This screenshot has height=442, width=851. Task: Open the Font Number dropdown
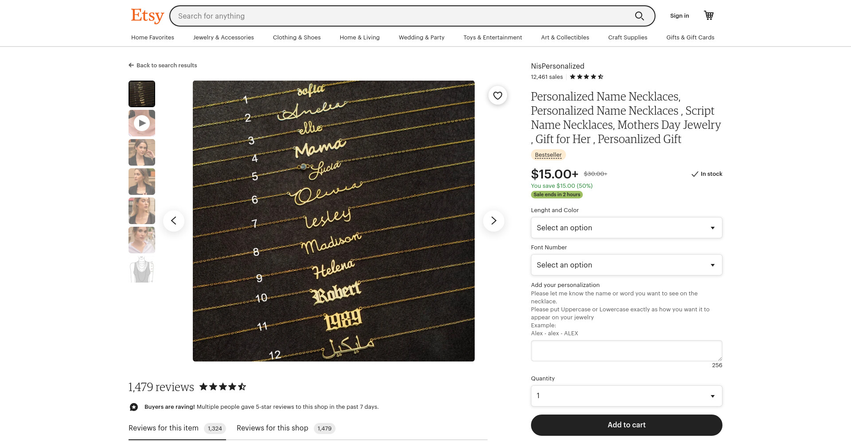[627, 265]
